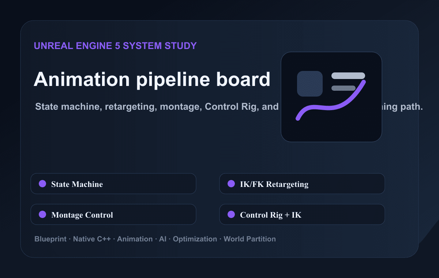Click the pipeline board illustration tile
Viewport: 439px width, 278px height.
(331, 97)
